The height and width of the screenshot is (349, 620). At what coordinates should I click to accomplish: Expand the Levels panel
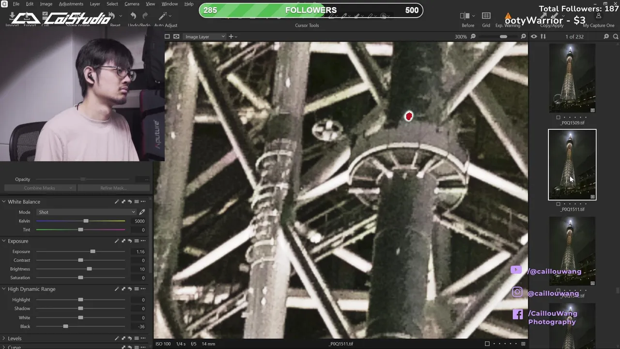4,338
